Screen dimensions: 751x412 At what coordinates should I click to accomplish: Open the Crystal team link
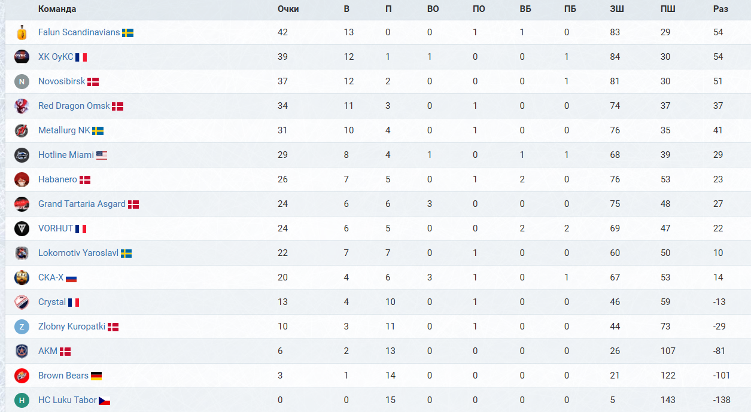pos(52,302)
